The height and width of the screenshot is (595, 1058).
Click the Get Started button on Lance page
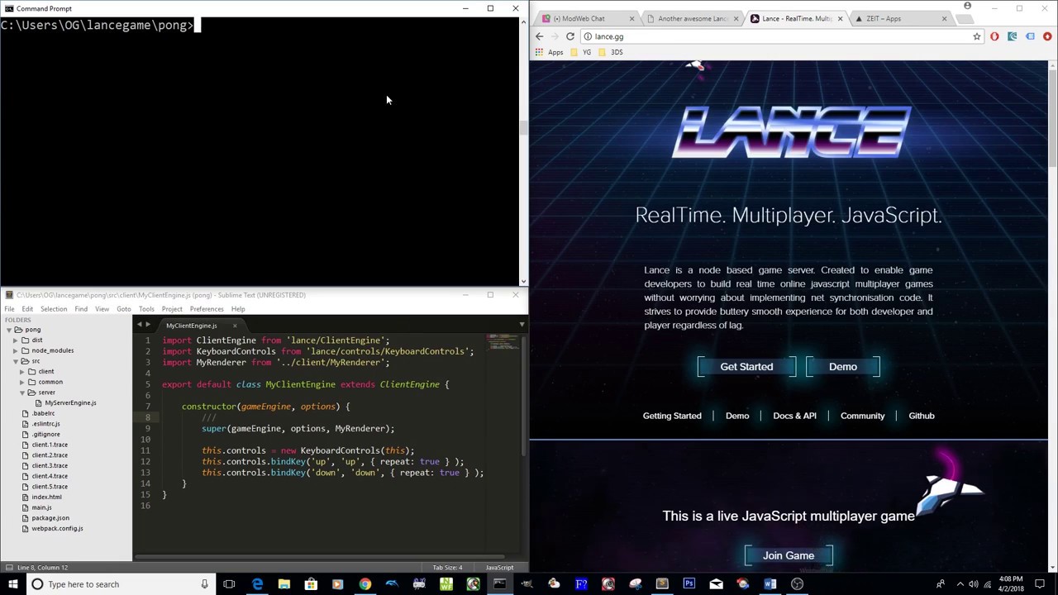(746, 367)
